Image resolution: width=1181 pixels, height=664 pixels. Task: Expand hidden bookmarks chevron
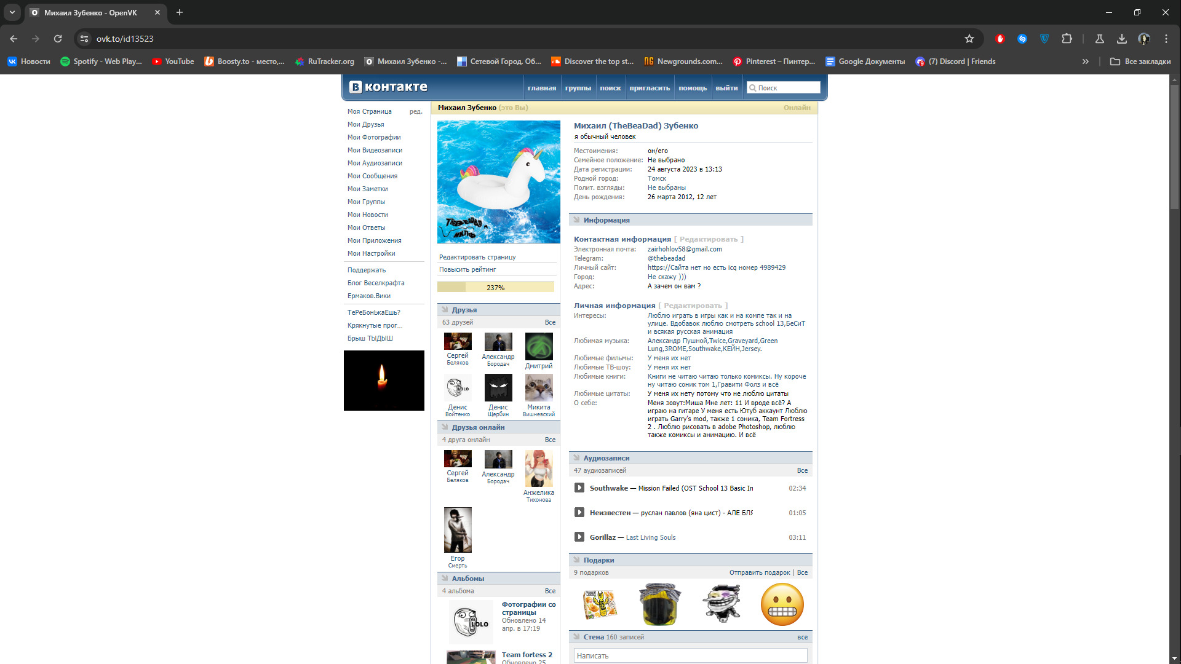click(1086, 61)
